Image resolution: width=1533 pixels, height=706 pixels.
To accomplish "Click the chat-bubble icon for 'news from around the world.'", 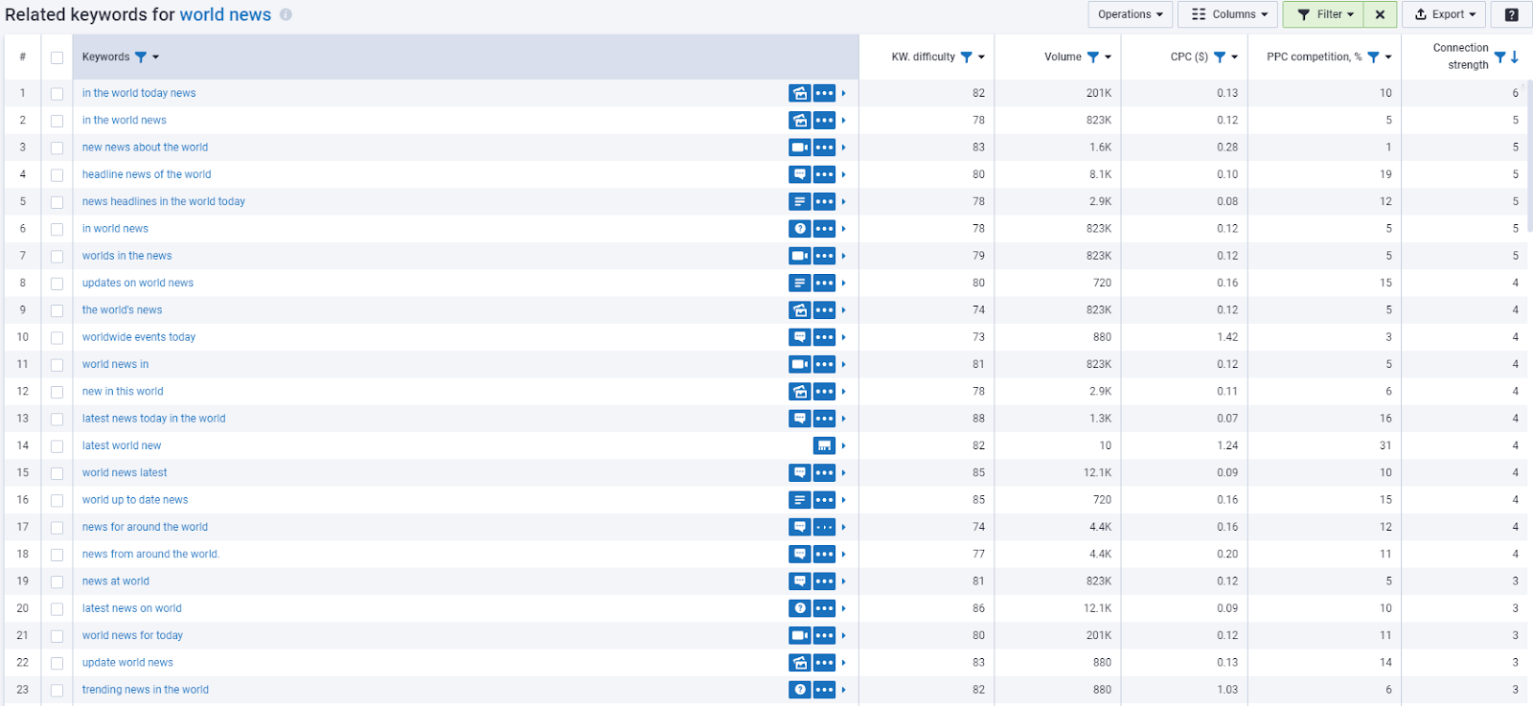I will click(800, 555).
